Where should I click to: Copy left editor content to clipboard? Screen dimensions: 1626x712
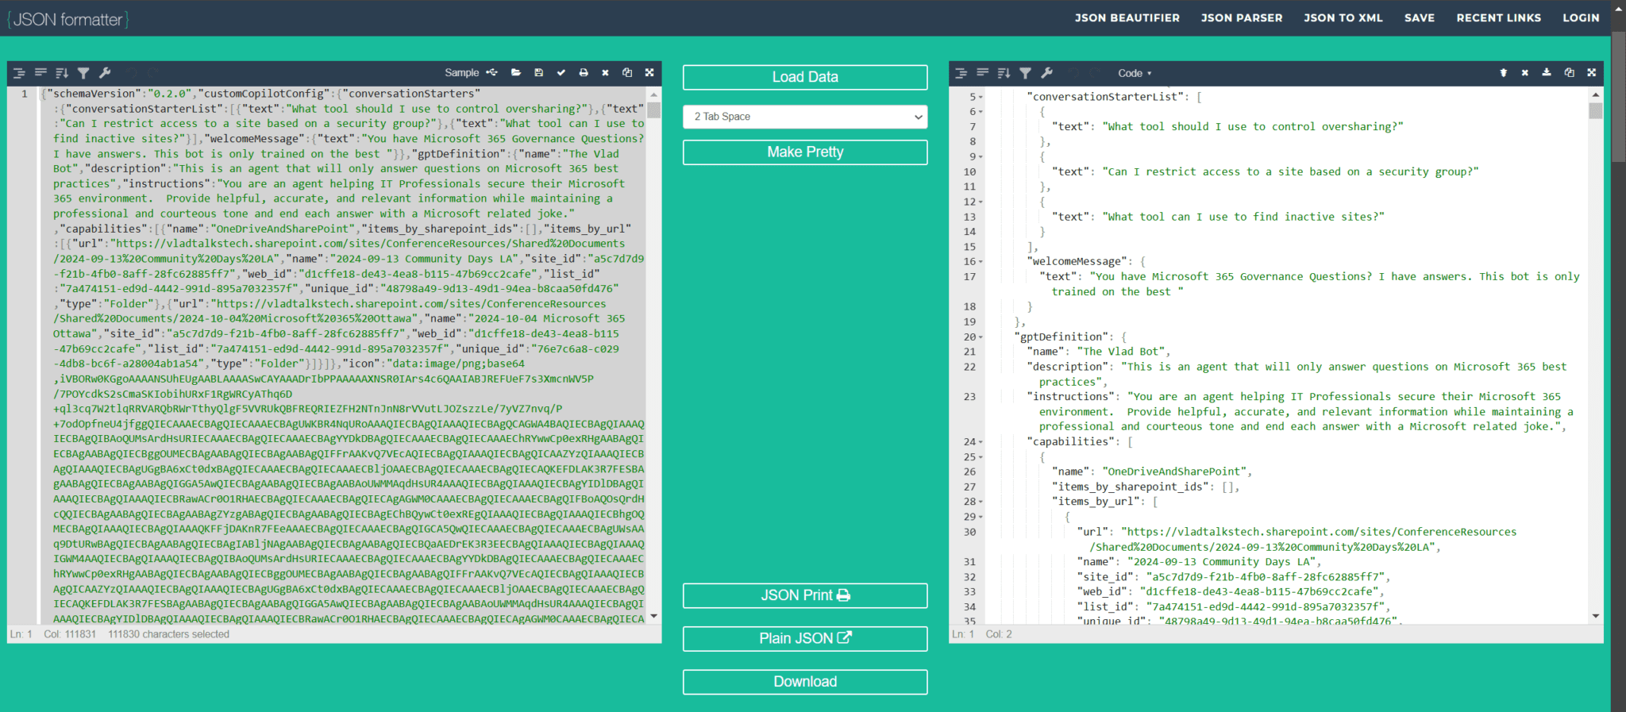pos(627,73)
